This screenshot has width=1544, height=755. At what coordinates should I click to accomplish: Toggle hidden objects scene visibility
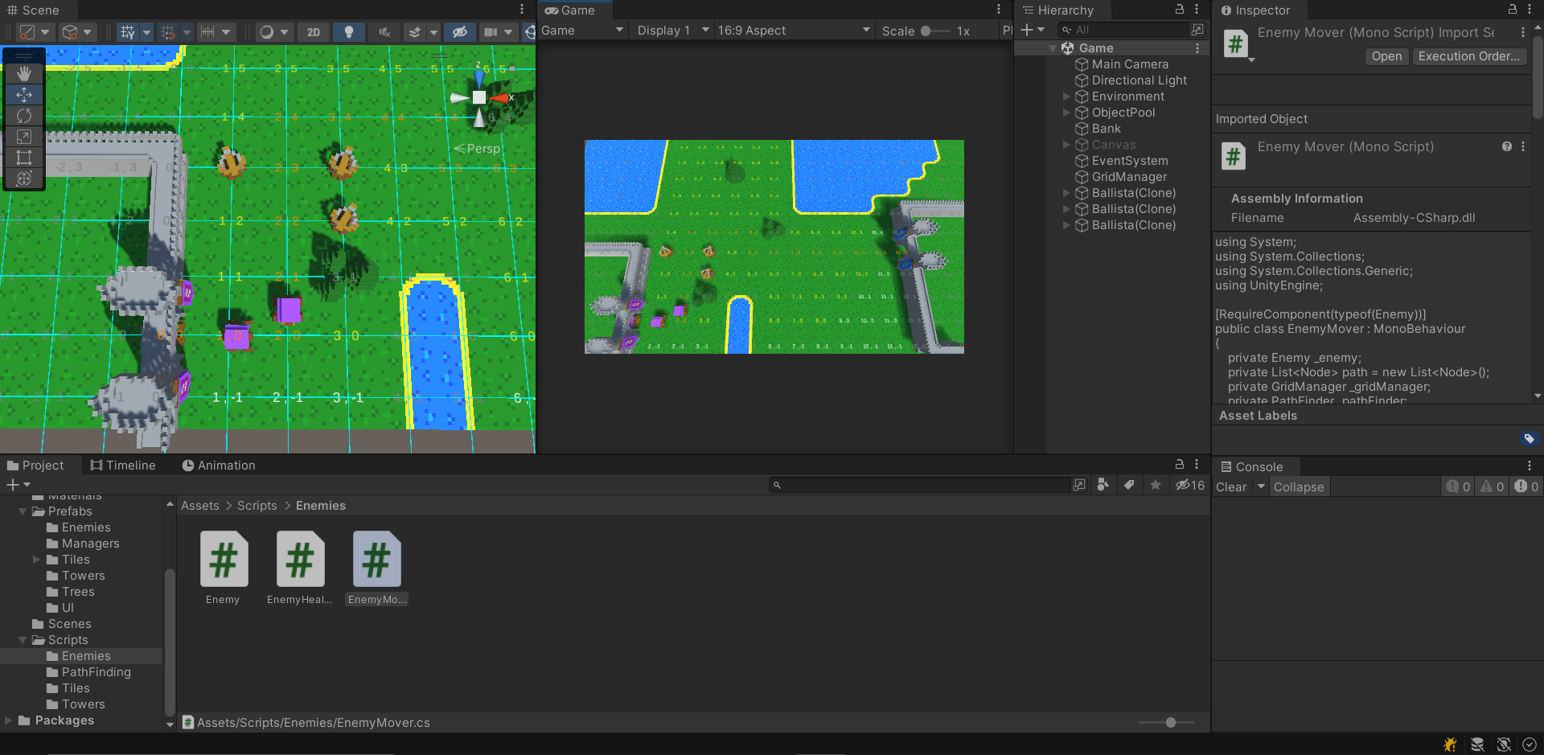click(x=460, y=32)
